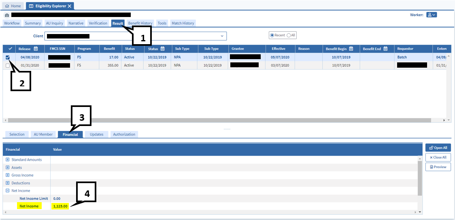This screenshot has height=220, width=455.
Task: Open the Summary tab
Action: pyautogui.click(x=33, y=23)
